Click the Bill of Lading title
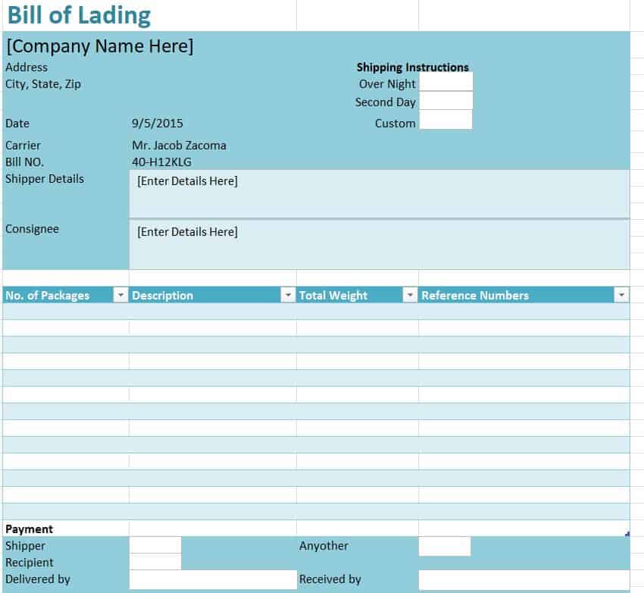Screen dimensions: 644x593 79,16
